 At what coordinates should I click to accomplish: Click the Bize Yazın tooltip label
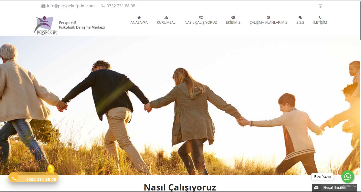322,177
